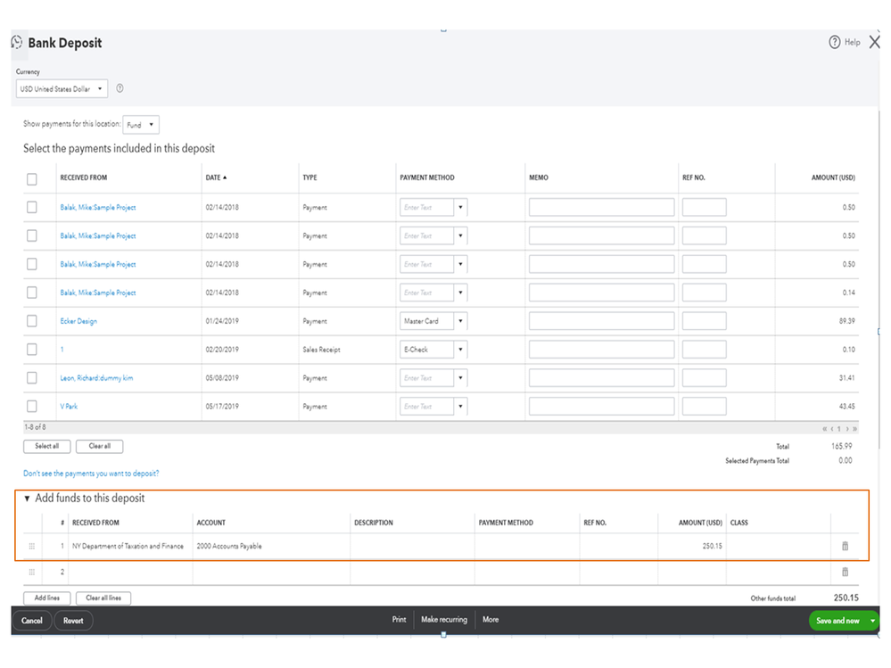891x668 pixels.
Task: Open the Ecker Design customer link
Action: pos(78,321)
